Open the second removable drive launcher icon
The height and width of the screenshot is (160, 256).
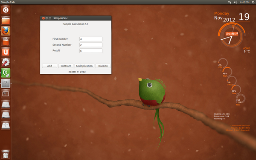pyautogui.click(x=6, y=115)
